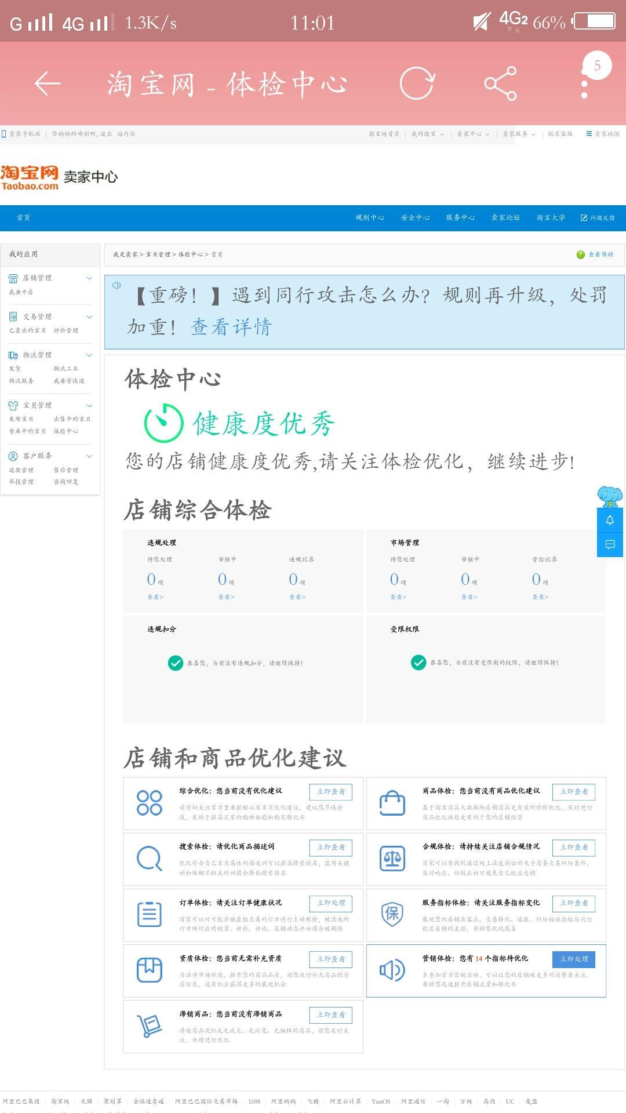Go to 规则中心 in the blue navigation
626x1113 pixels.
370,217
